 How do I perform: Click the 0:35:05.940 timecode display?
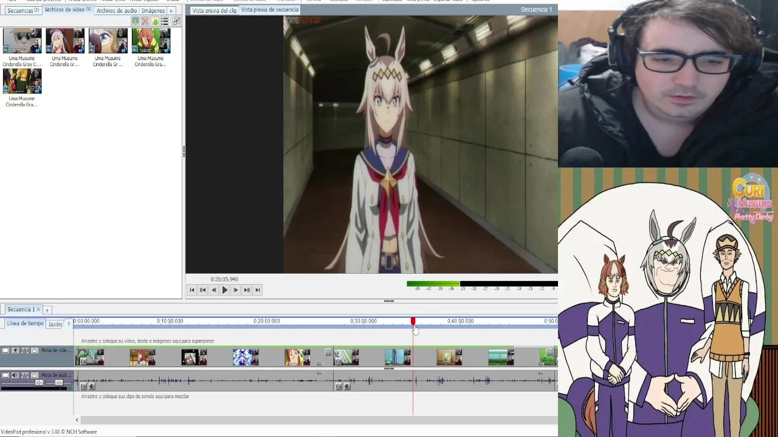(224, 279)
